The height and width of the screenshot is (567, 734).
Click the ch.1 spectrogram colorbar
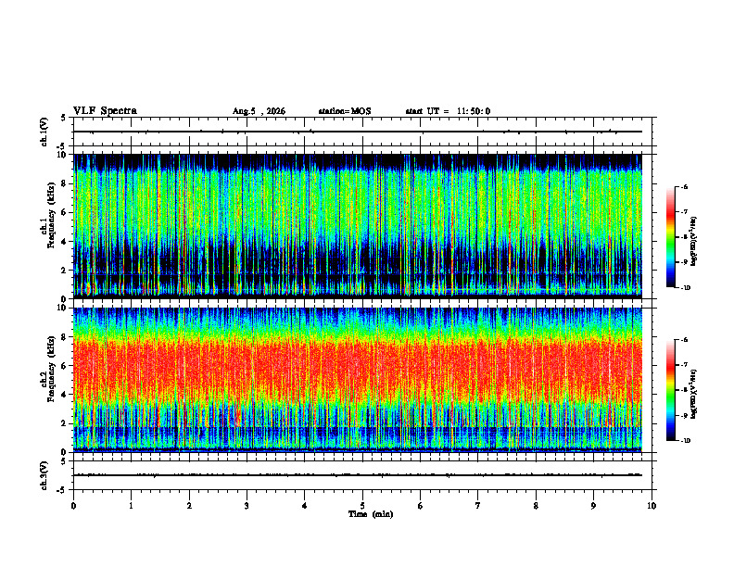[670, 237]
